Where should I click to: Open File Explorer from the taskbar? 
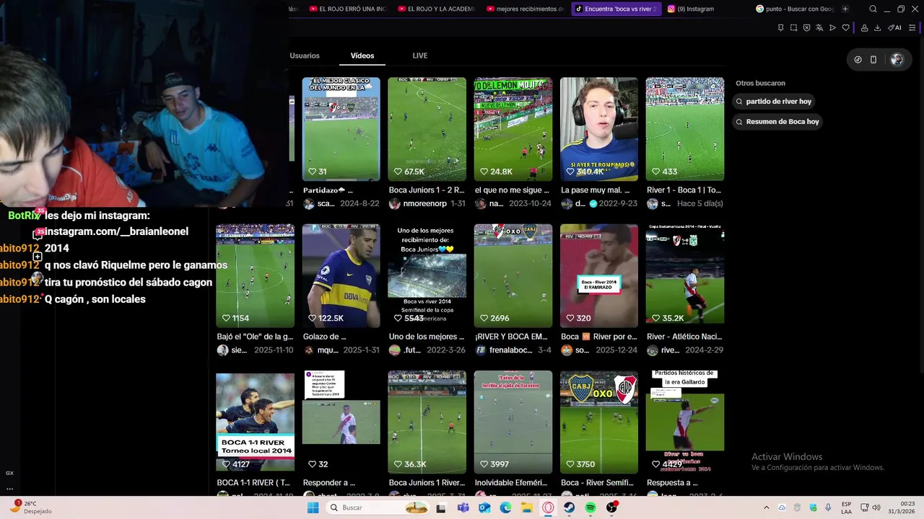tap(527, 507)
